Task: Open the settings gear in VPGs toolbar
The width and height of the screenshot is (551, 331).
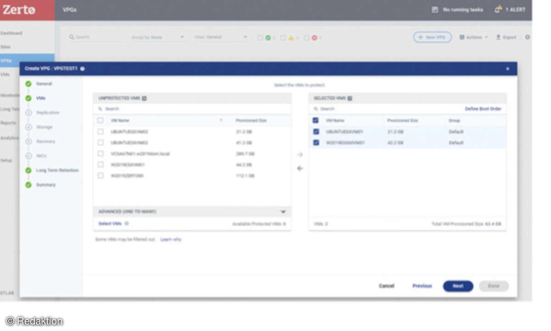Action: coord(527,37)
